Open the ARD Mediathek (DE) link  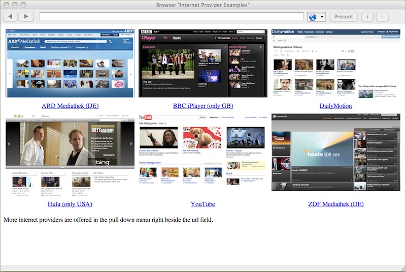click(70, 106)
